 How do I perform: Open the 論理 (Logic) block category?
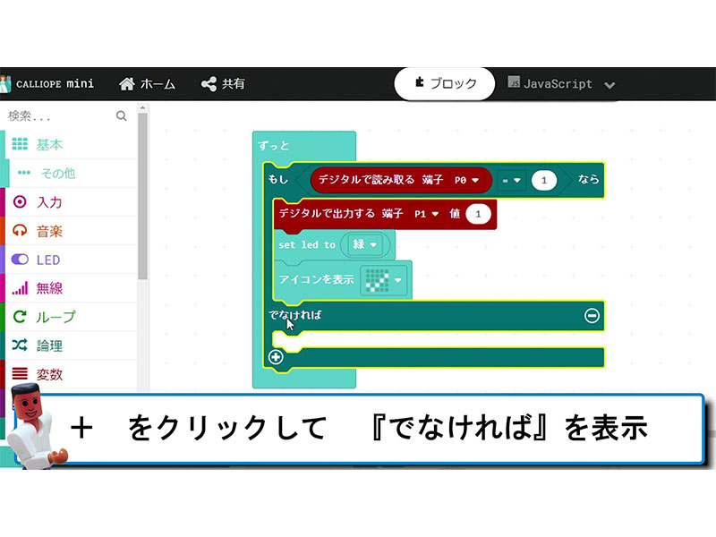click(49, 345)
